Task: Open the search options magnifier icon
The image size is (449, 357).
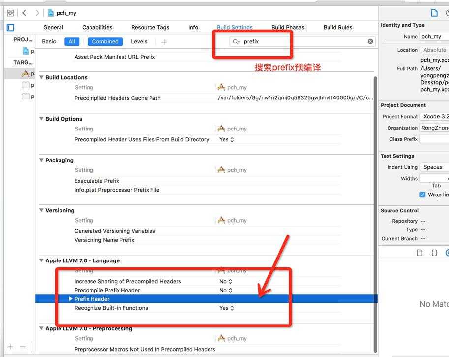Action: [236, 42]
